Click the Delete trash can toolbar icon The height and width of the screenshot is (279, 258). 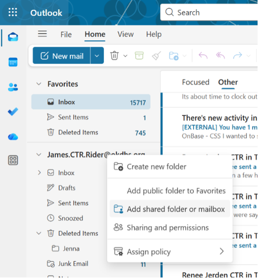pos(114,56)
